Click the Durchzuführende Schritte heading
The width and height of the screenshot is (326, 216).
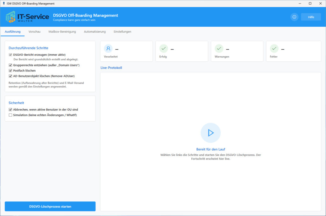(28, 48)
